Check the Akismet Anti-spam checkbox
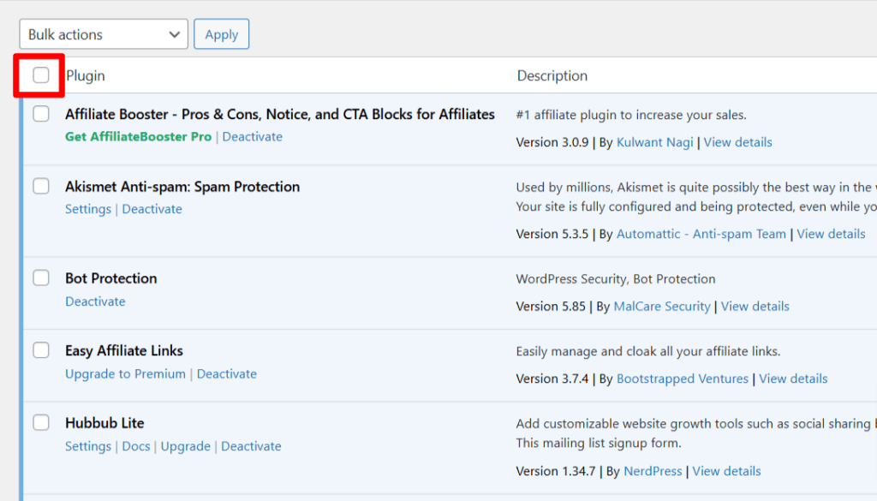Viewport: 877px width, 501px height. 41,186
